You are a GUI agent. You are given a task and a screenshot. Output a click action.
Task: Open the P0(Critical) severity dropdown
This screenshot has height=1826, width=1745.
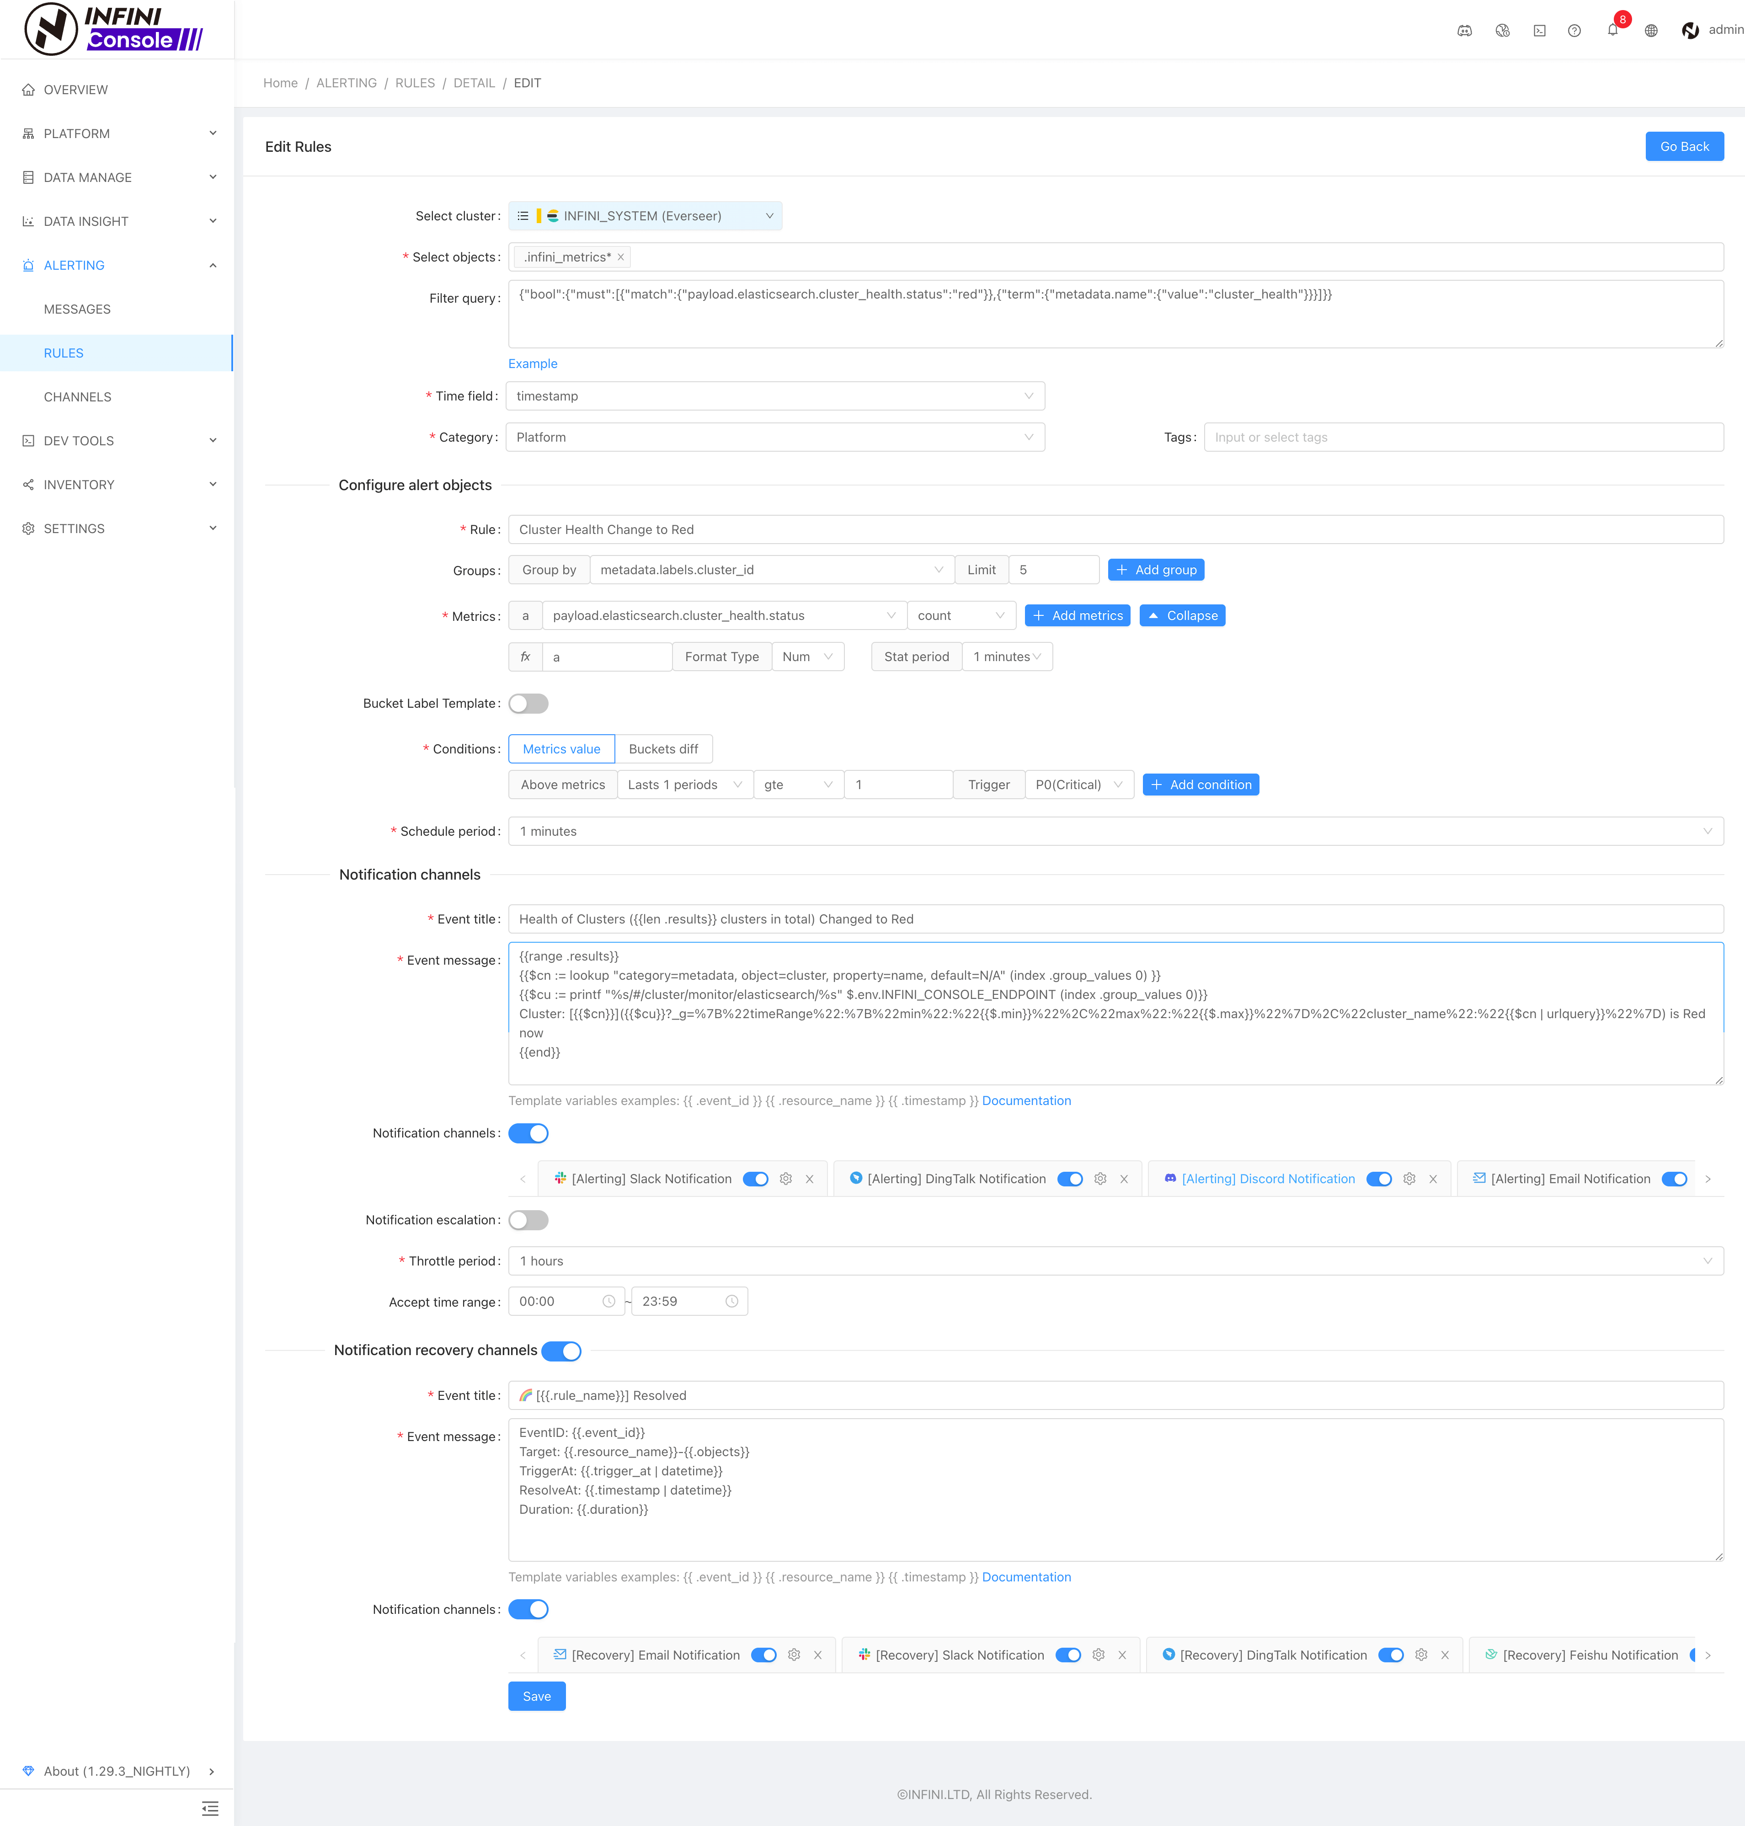[1078, 784]
